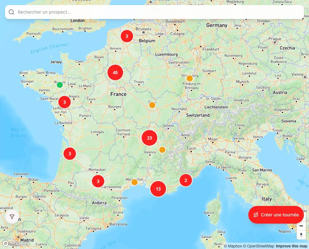The width and height of the screenshot is (309, 249).
Task: Select the cluster of 3 near Nantes
Action: tap(64, 102)
